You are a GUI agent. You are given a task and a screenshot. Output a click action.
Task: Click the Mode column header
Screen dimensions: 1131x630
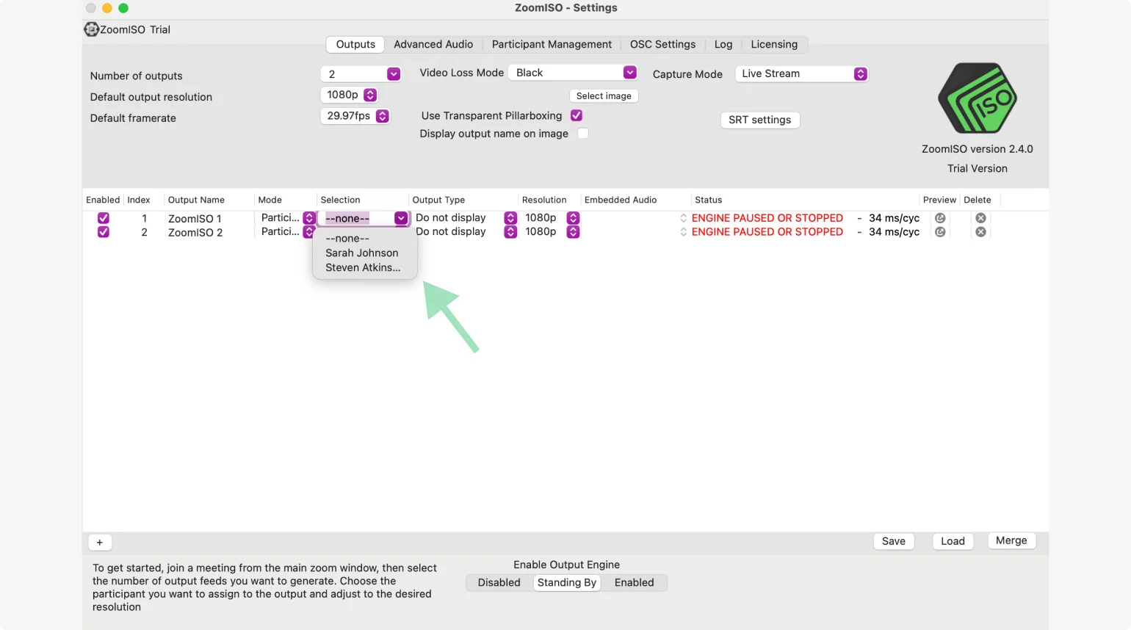coord(270,200)
